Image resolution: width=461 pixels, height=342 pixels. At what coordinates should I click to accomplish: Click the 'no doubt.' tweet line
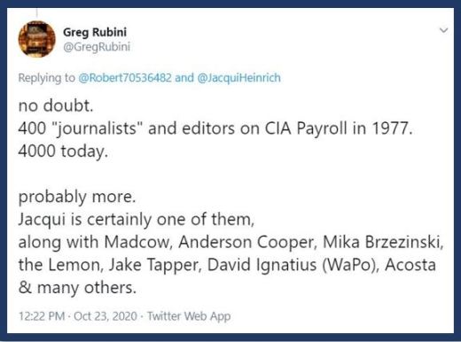(56, 105)
